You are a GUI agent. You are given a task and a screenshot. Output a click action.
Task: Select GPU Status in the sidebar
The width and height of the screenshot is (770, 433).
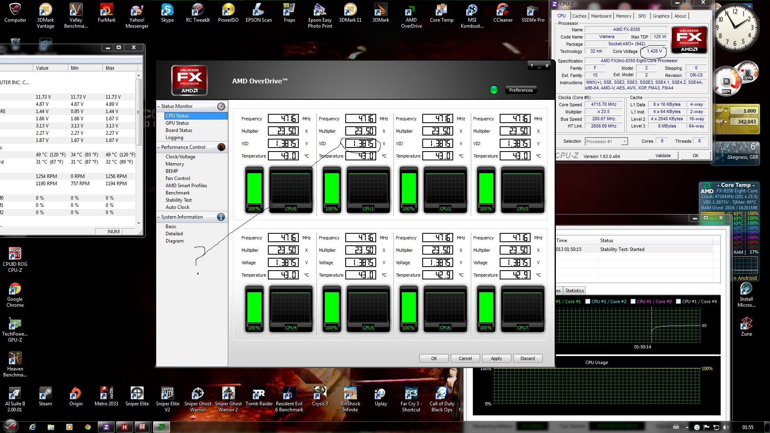pos(177,123)
